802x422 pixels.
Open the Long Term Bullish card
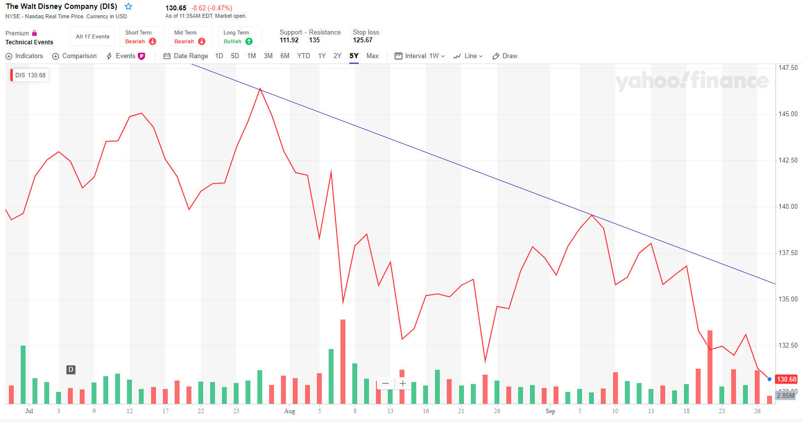pos(240,37)
